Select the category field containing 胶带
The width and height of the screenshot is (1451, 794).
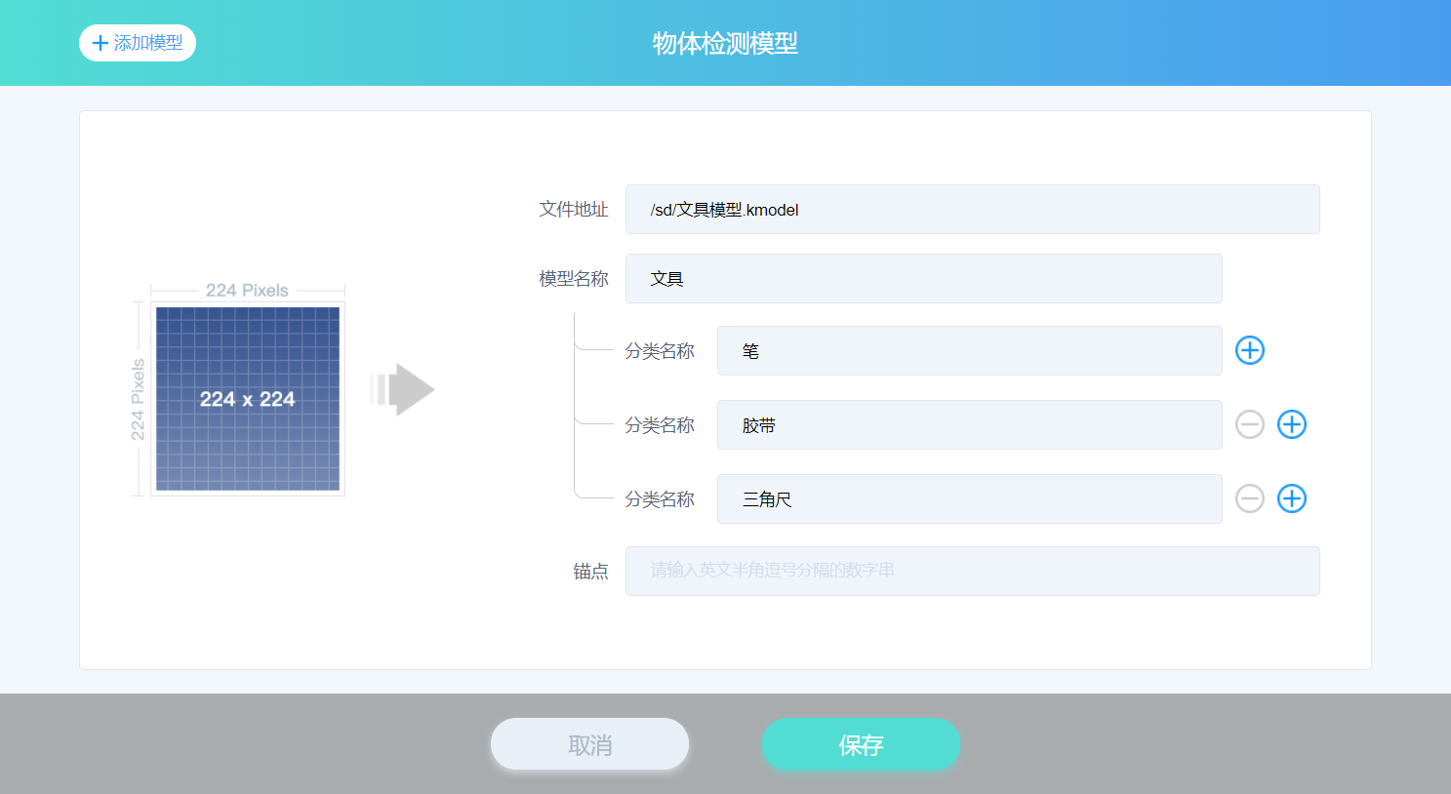pos(969,425)
